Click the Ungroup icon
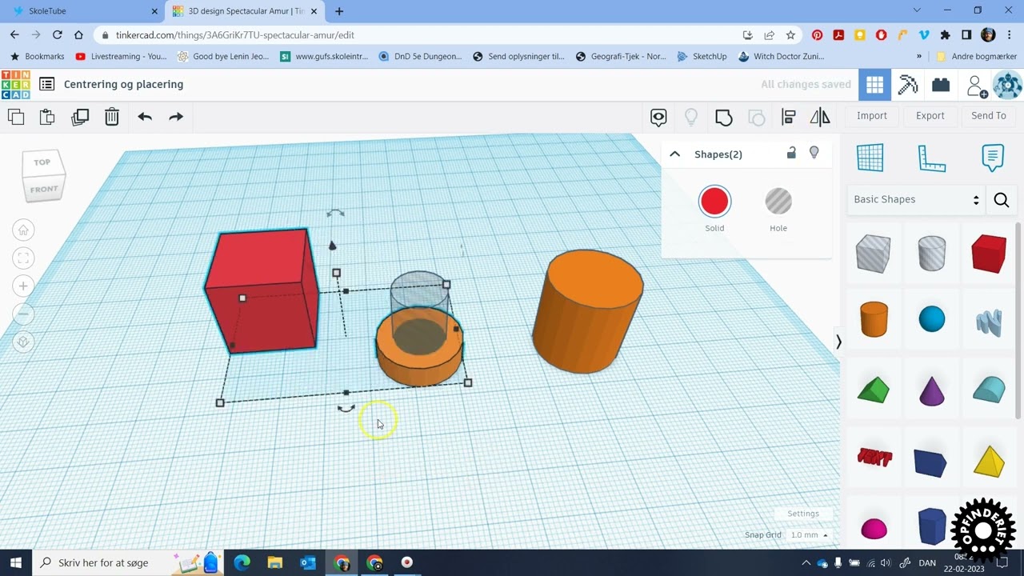Viewport: 1024px width, 576px height. [x=757, y=118]
